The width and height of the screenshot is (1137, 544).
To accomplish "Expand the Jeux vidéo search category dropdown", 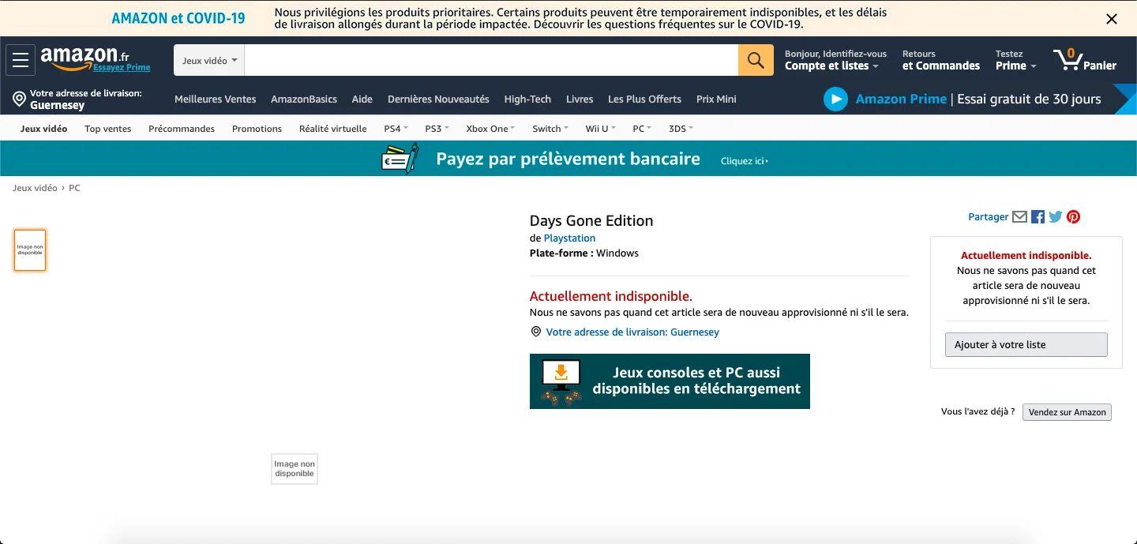I will point(209,61).
